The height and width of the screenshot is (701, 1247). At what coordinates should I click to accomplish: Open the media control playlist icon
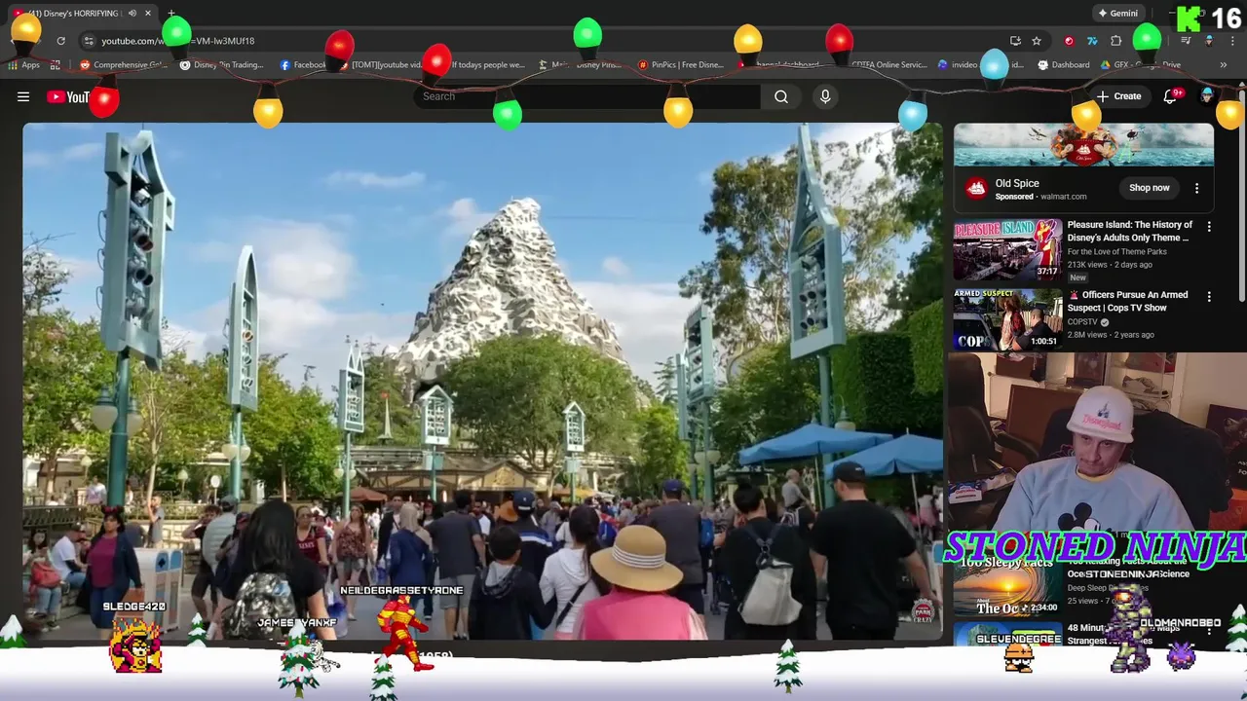[x=1186, y=41]
